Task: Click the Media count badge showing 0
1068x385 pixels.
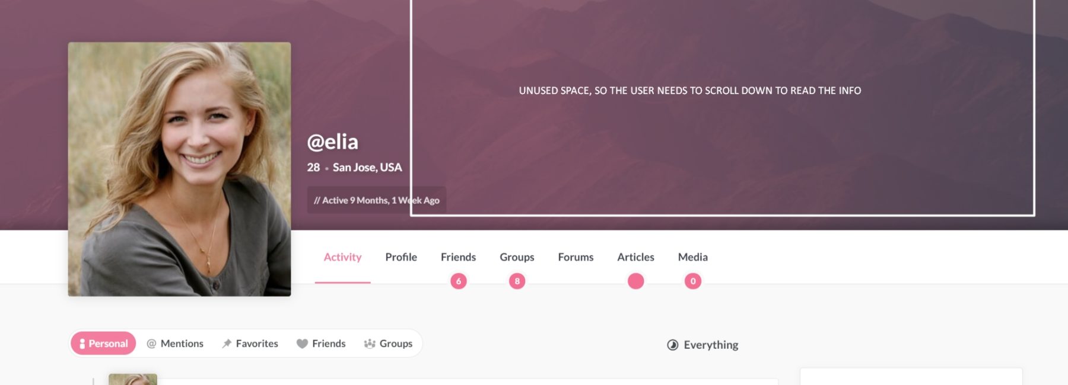Action: point(692,281)
